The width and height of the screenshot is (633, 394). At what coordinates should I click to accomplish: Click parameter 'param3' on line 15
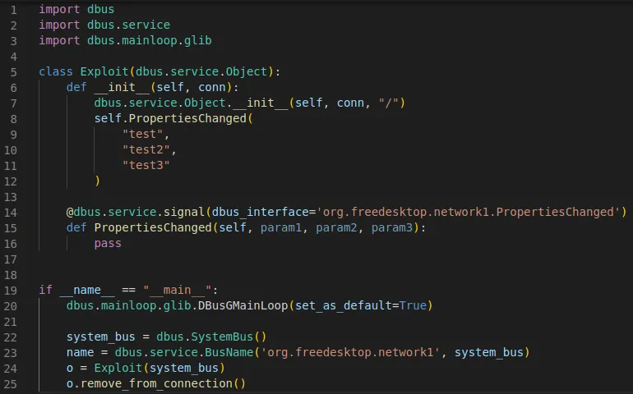click(392, 228)
